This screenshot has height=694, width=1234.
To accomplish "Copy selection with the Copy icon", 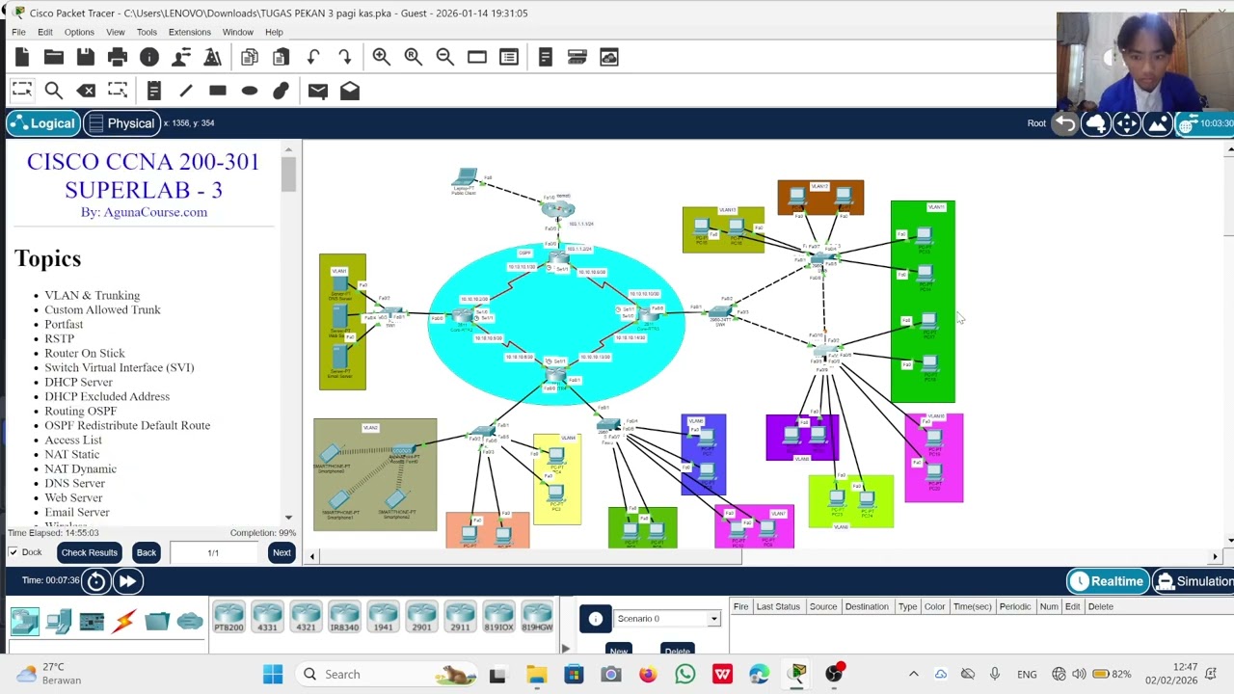I will [x=250, y=58].
